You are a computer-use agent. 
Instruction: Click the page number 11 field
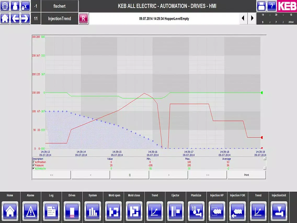[36, 18]
